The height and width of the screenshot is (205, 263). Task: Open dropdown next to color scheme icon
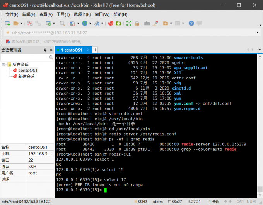78,23
